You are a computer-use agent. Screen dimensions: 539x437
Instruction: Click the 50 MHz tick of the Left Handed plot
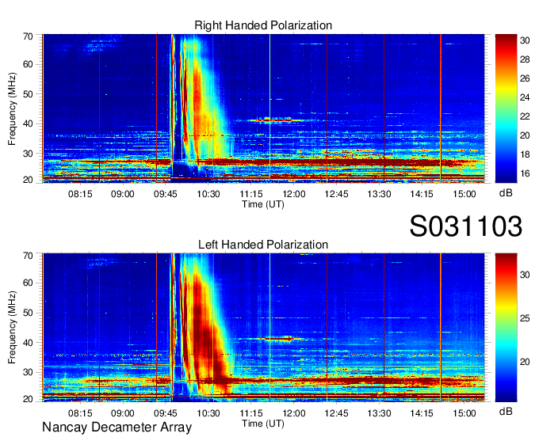[x=29, y=313]
